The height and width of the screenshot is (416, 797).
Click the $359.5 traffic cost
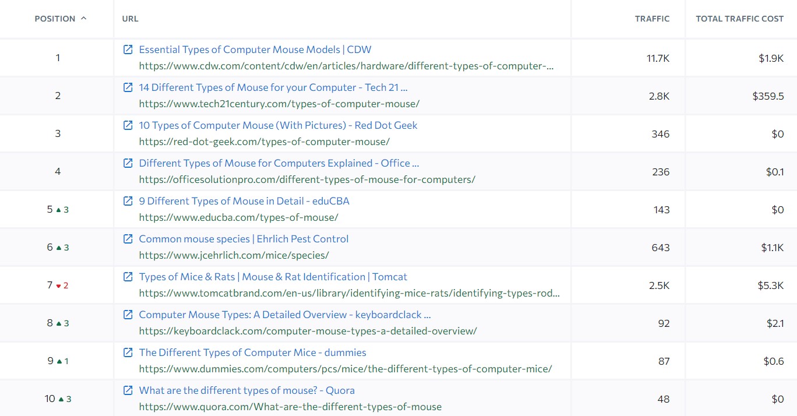click(x=768, y=96)
